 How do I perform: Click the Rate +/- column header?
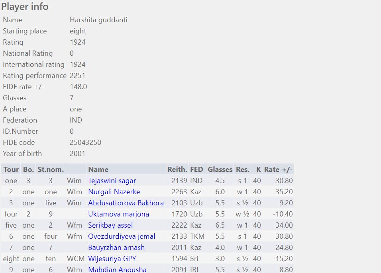[278, 170]
